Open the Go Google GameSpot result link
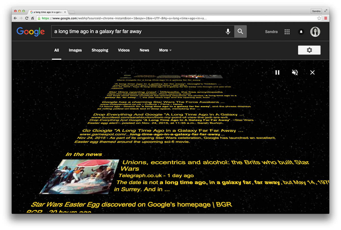This screenshot has width=341, height=230. [x=162, y=131]
